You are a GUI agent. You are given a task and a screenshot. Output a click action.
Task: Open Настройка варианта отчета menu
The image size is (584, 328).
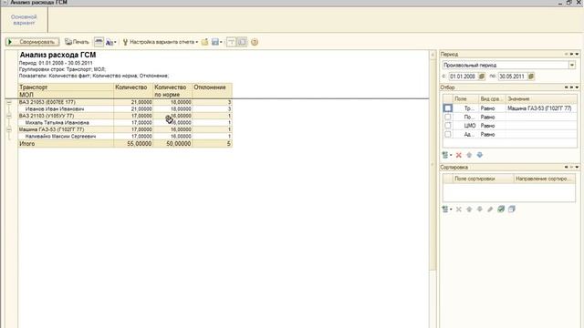click(161, 42)
